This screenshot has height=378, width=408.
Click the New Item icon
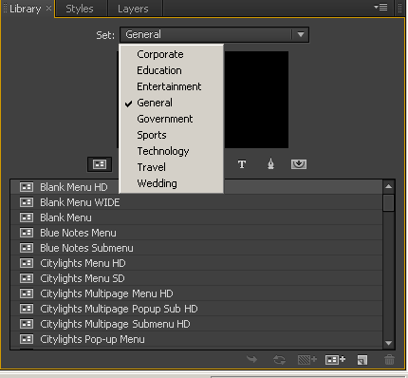[362, 360]
